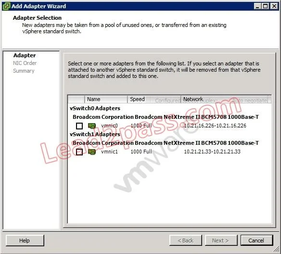This screenshot has width=281, height=254.
Task: Click Broadcom NetXtreme heading under vSwitch0
Action: [x=166, y=117]
